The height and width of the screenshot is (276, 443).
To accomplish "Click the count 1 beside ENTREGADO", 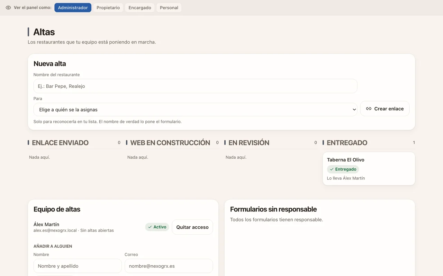I will point(414,142).
